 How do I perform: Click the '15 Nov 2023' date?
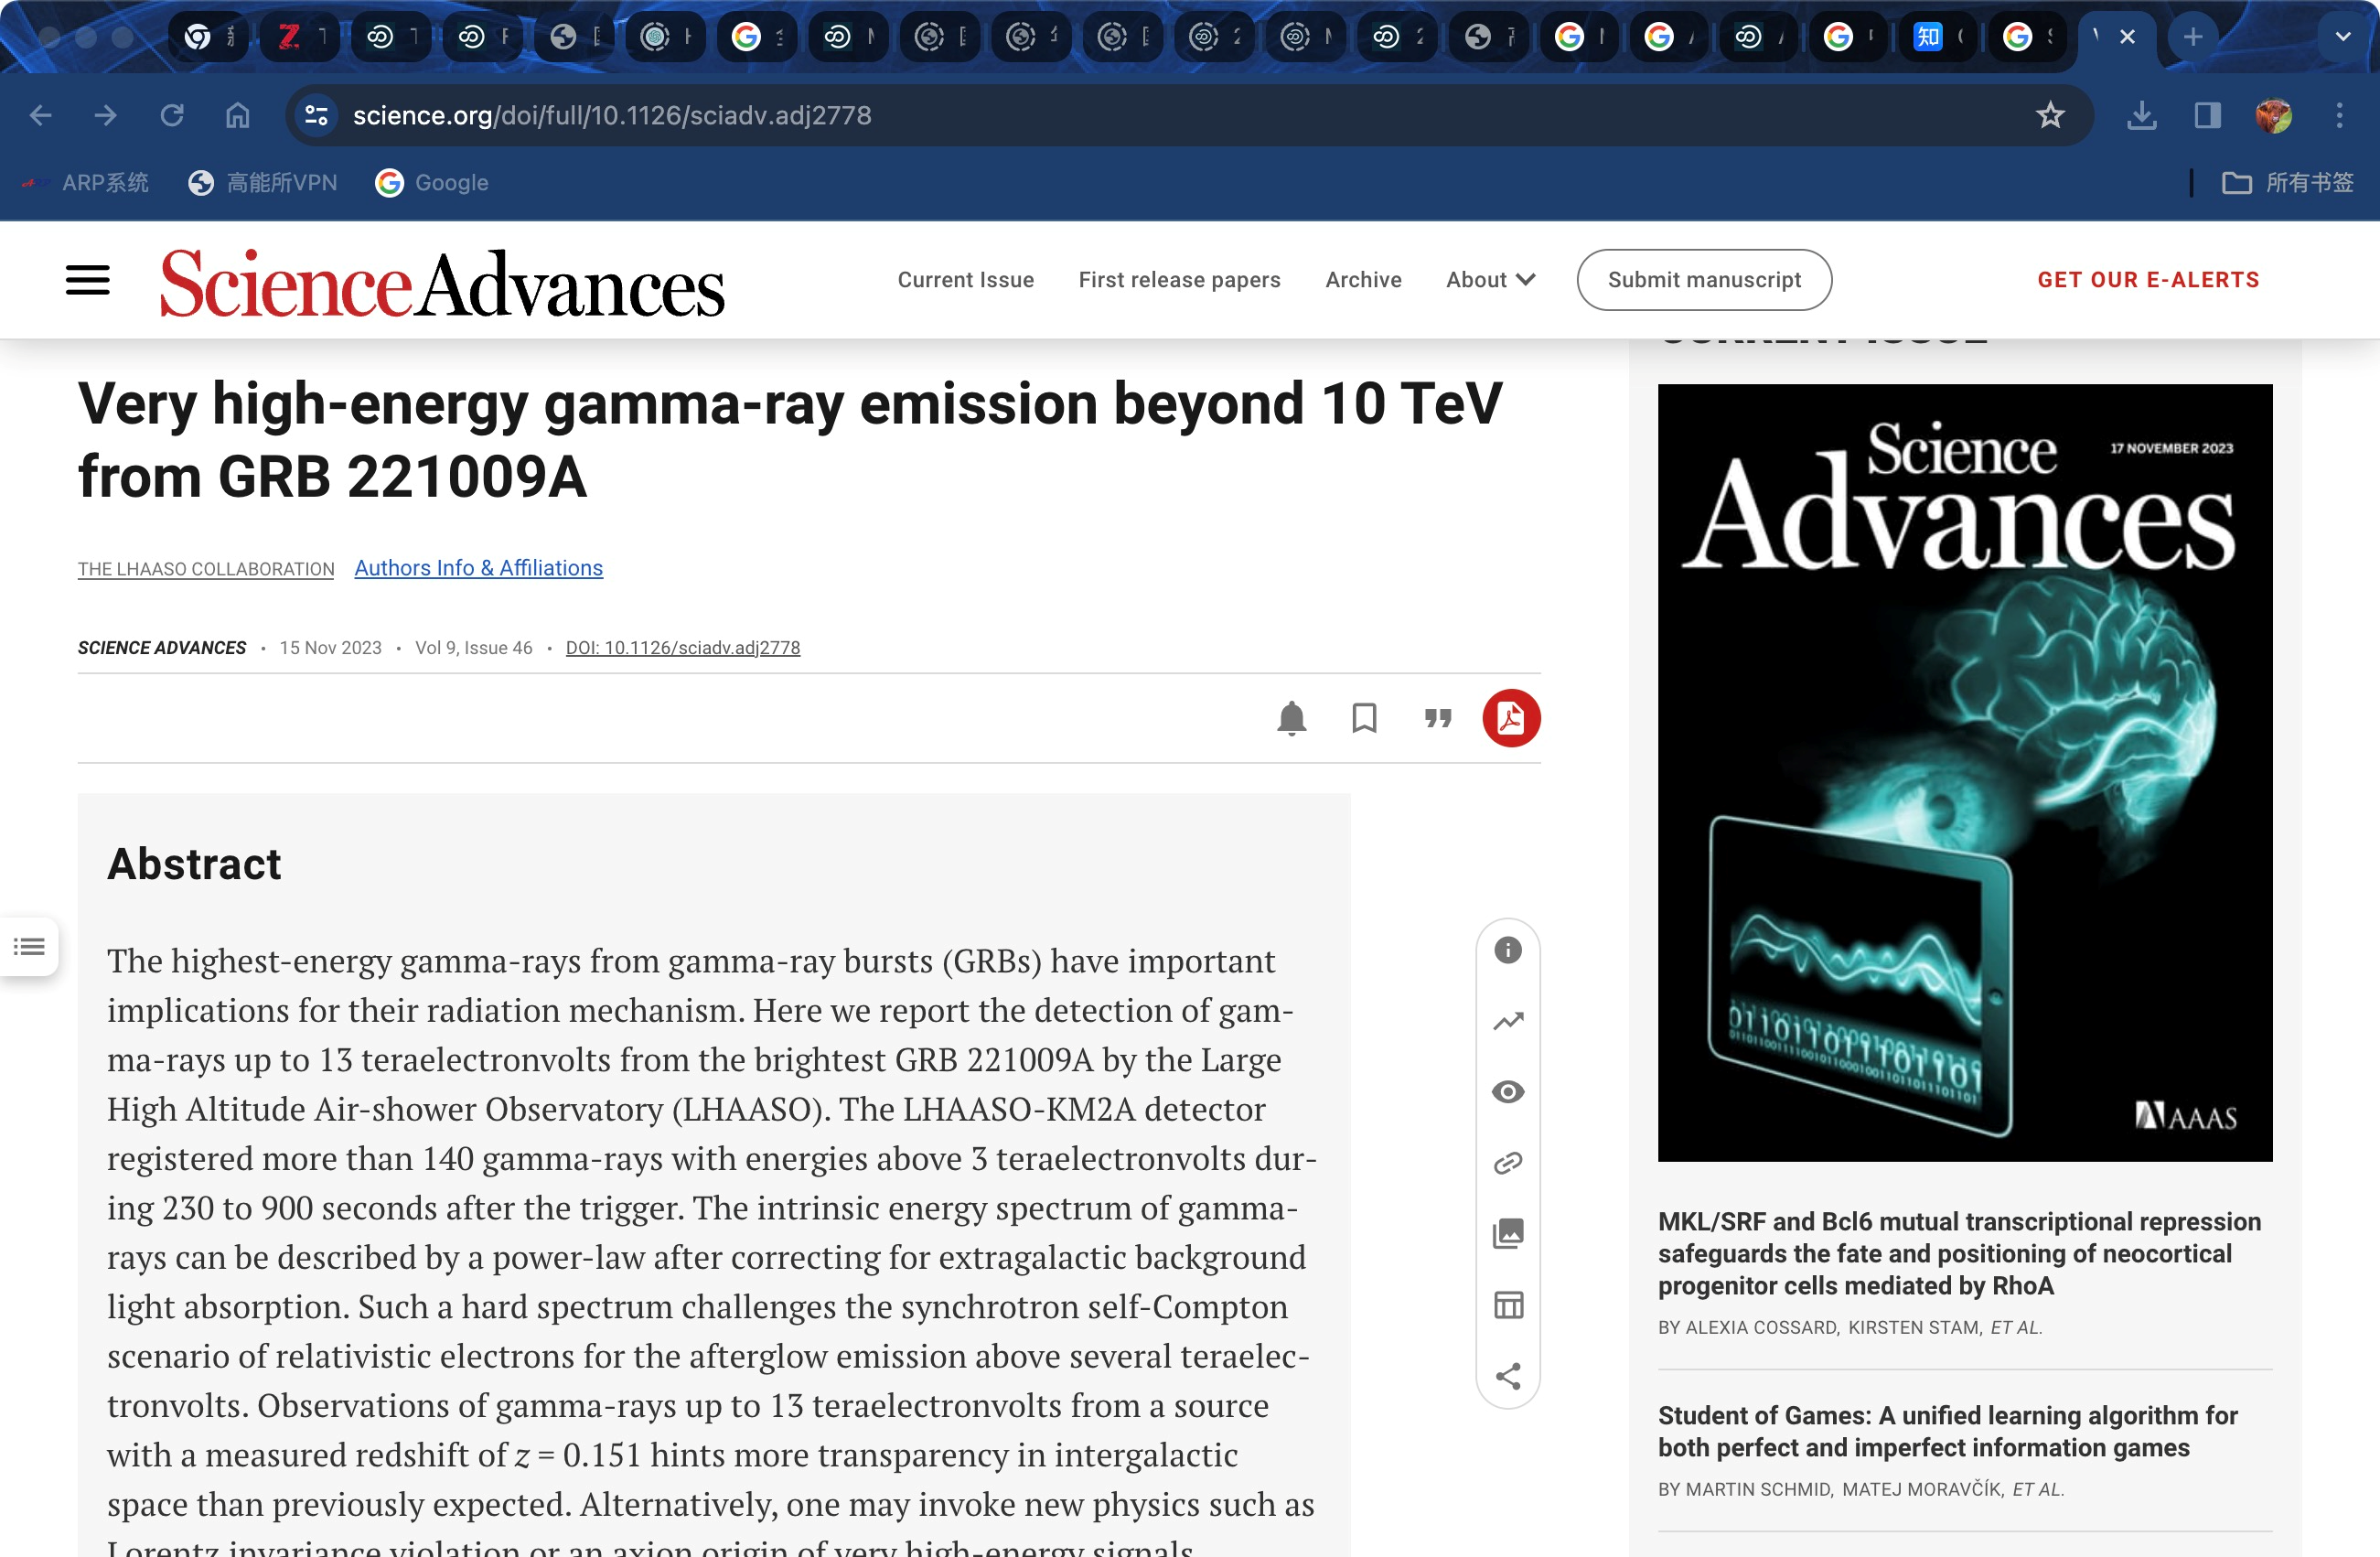coord(330,648)
